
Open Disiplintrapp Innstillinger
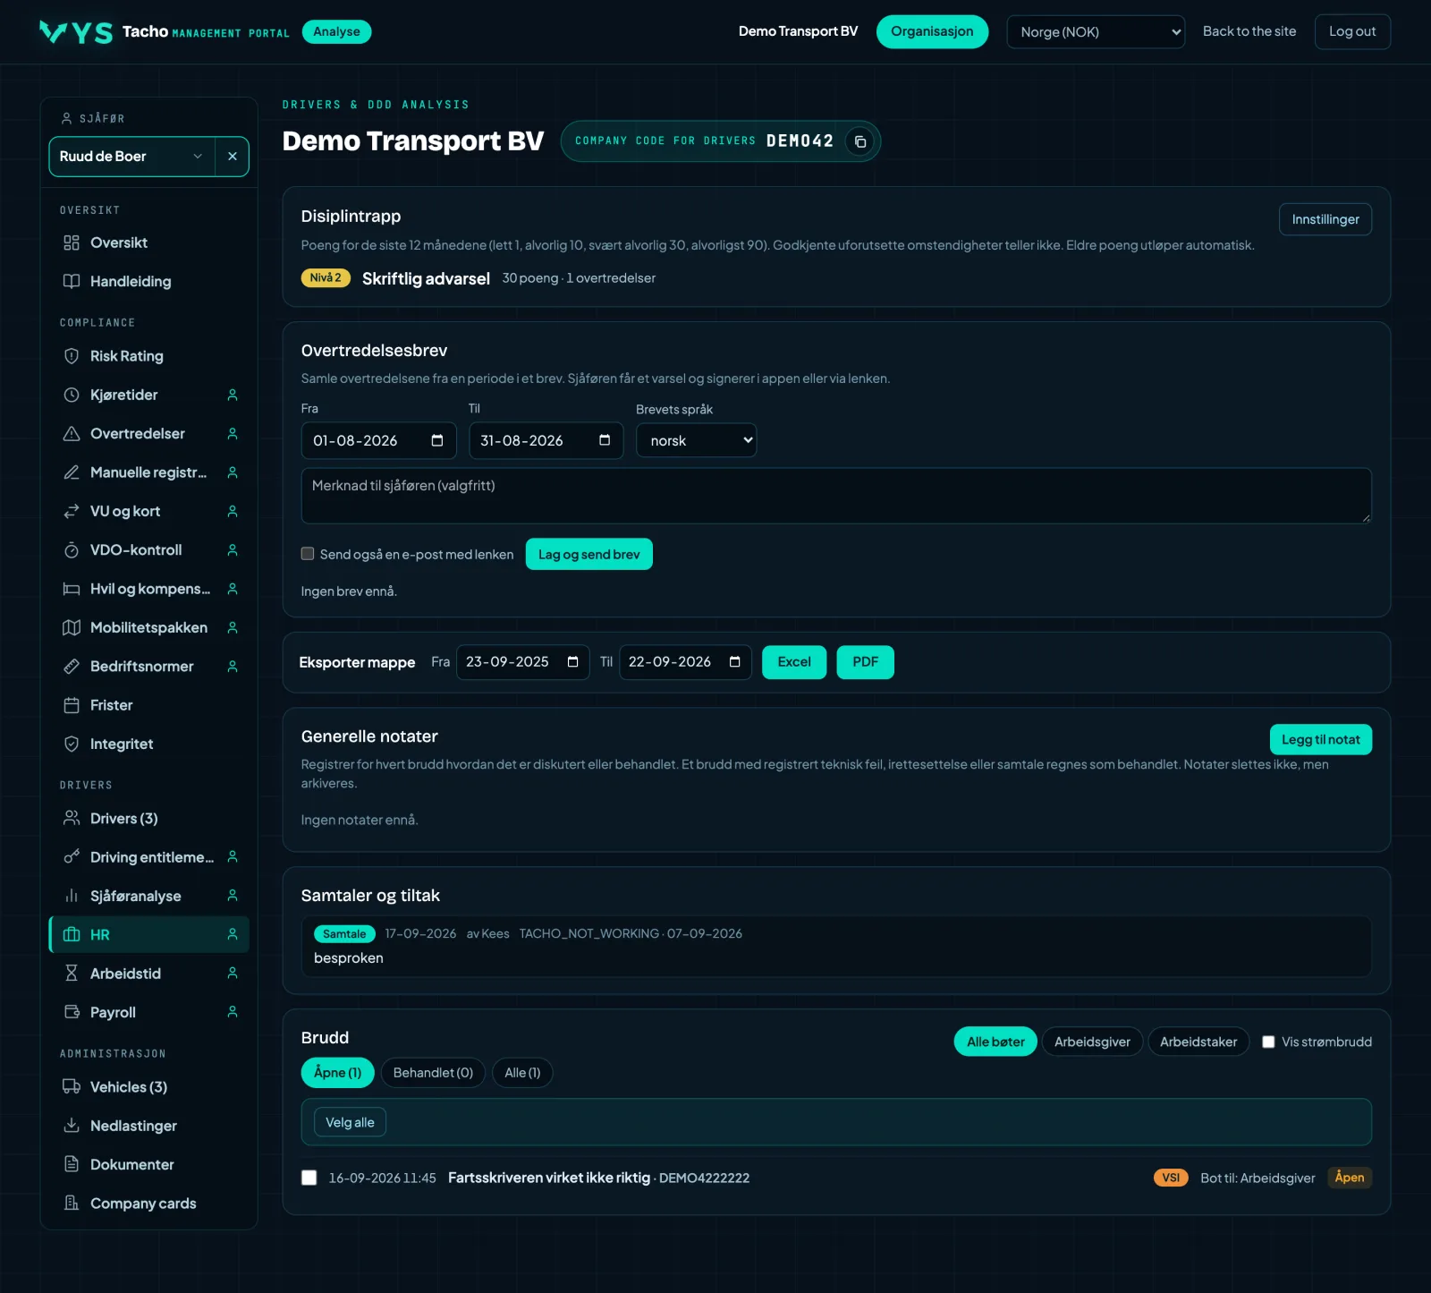(1325, 219)
